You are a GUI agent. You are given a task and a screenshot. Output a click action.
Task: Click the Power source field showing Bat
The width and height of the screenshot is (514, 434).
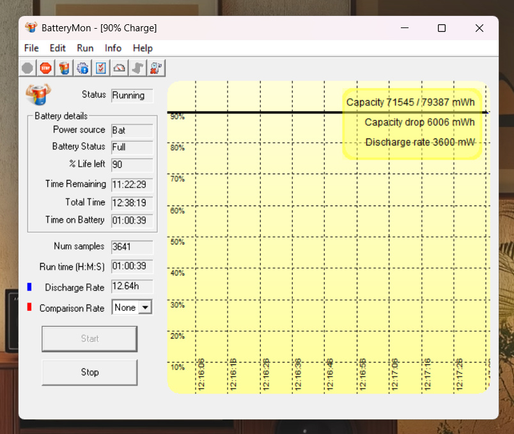[x=132, y=130]
